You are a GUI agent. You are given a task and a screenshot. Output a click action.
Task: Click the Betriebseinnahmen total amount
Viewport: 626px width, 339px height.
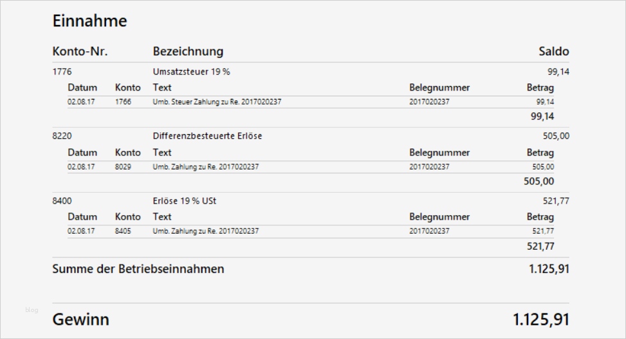tap(549, 269)
